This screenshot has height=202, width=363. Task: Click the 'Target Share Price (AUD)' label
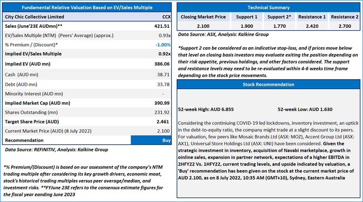32,121
